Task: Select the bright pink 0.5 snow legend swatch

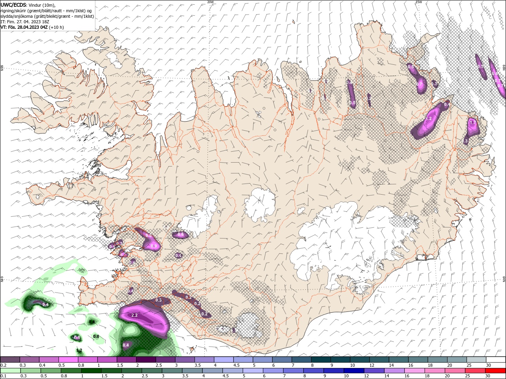Action: 68,360
